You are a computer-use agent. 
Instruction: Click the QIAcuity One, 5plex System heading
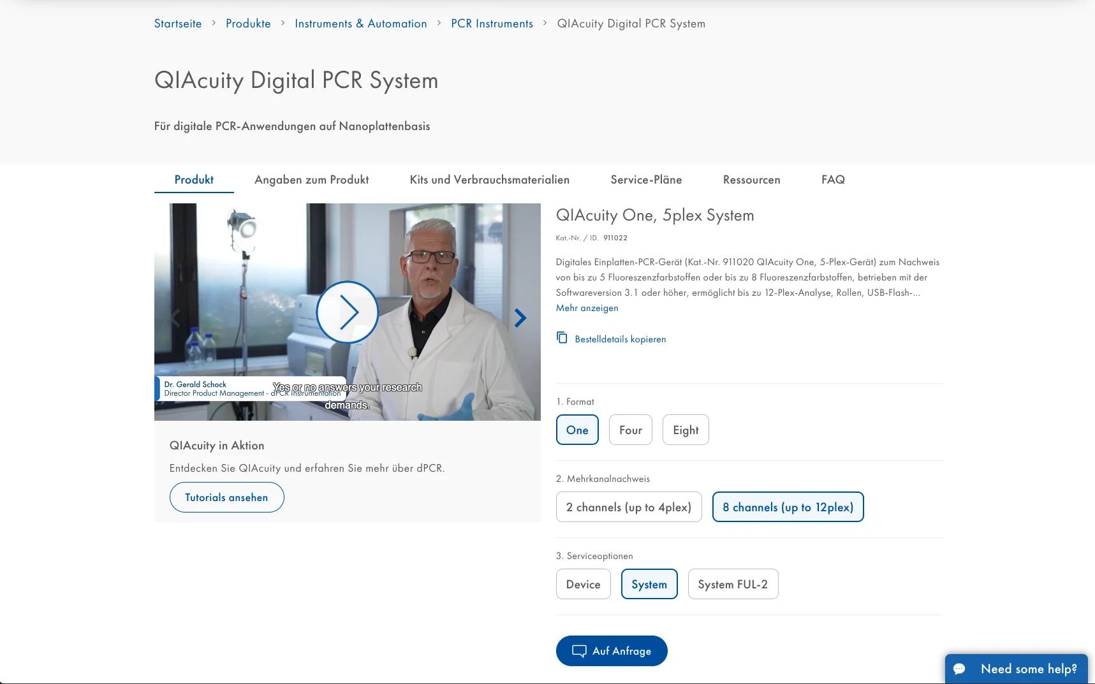tap(655, 215)
